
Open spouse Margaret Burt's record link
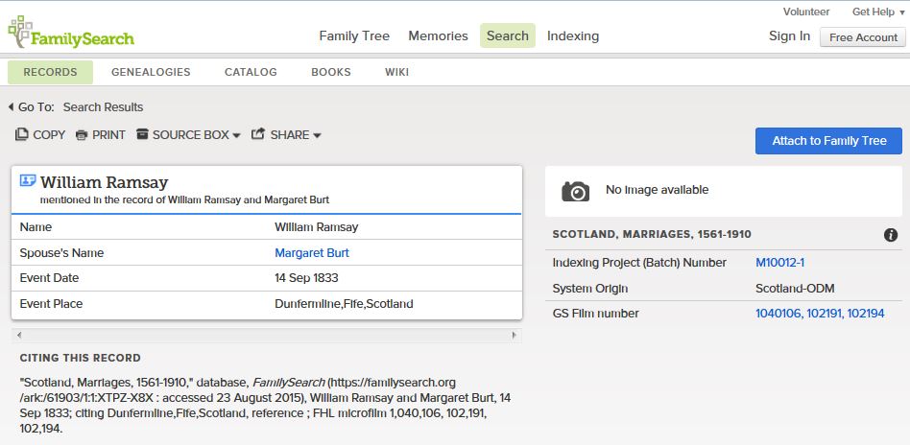pyautogui.click(x=312, y=253)
